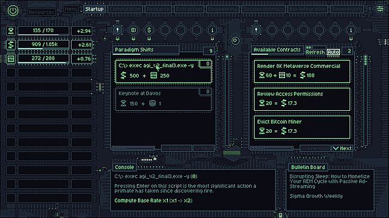This screenshot has height=218, width=389.
Task: Open the settings sliders icon
Action: (380, 9)
